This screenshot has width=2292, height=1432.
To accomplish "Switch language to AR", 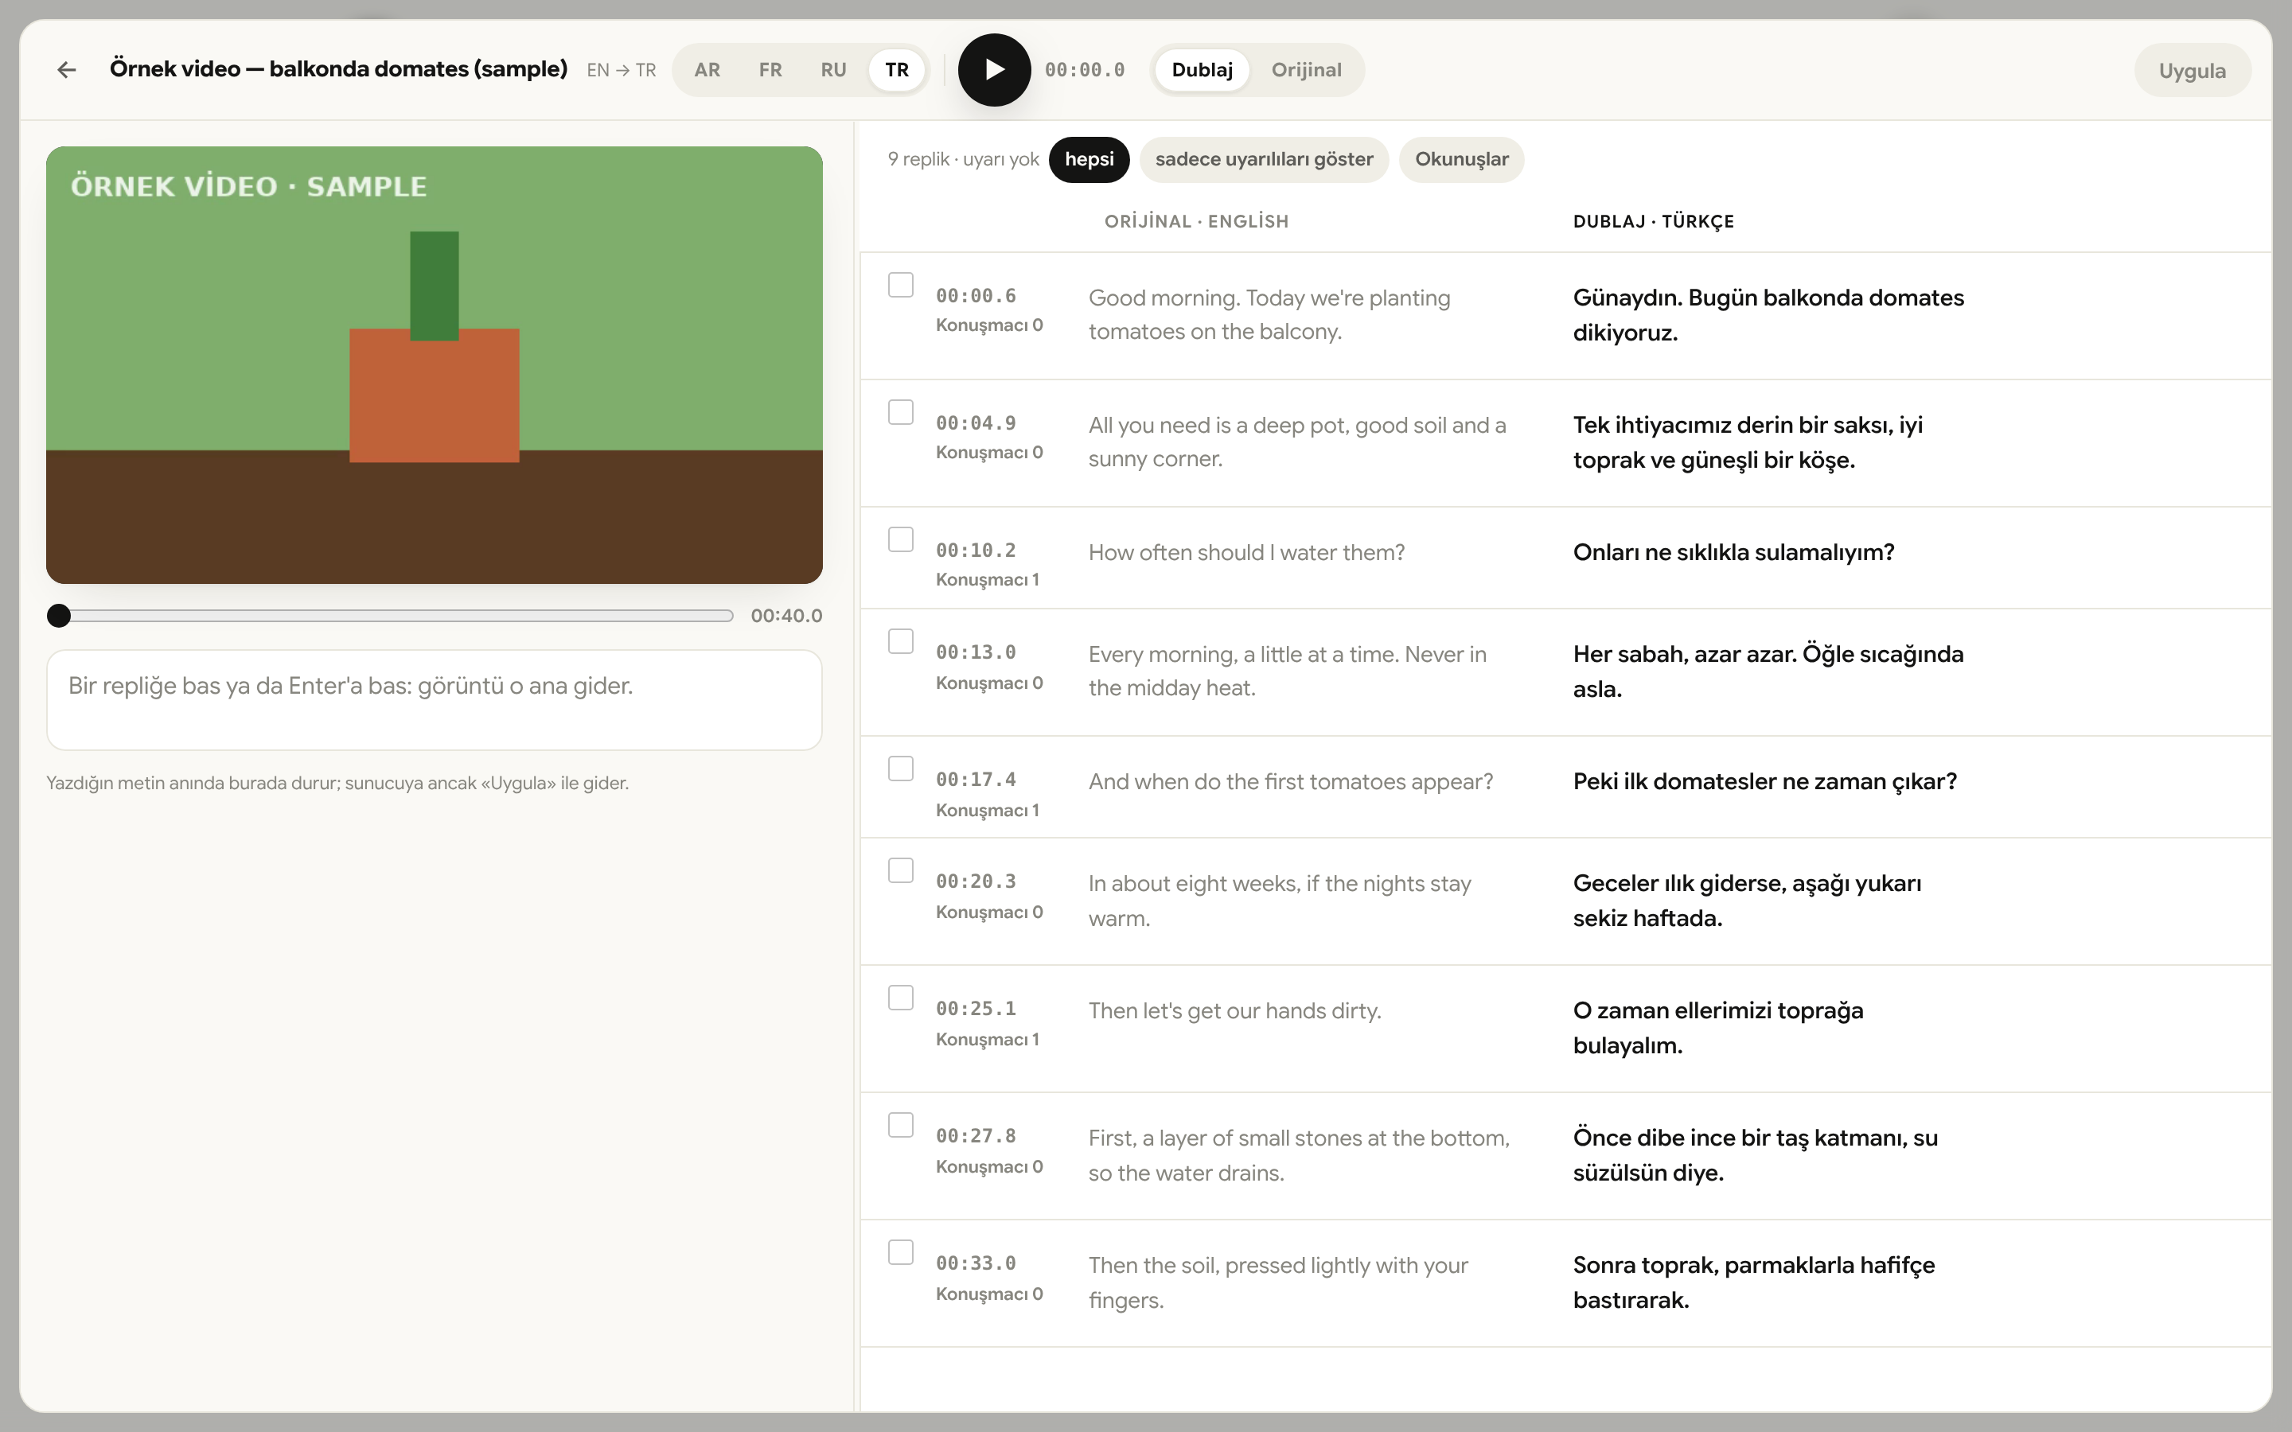I will tap(707, 69).
